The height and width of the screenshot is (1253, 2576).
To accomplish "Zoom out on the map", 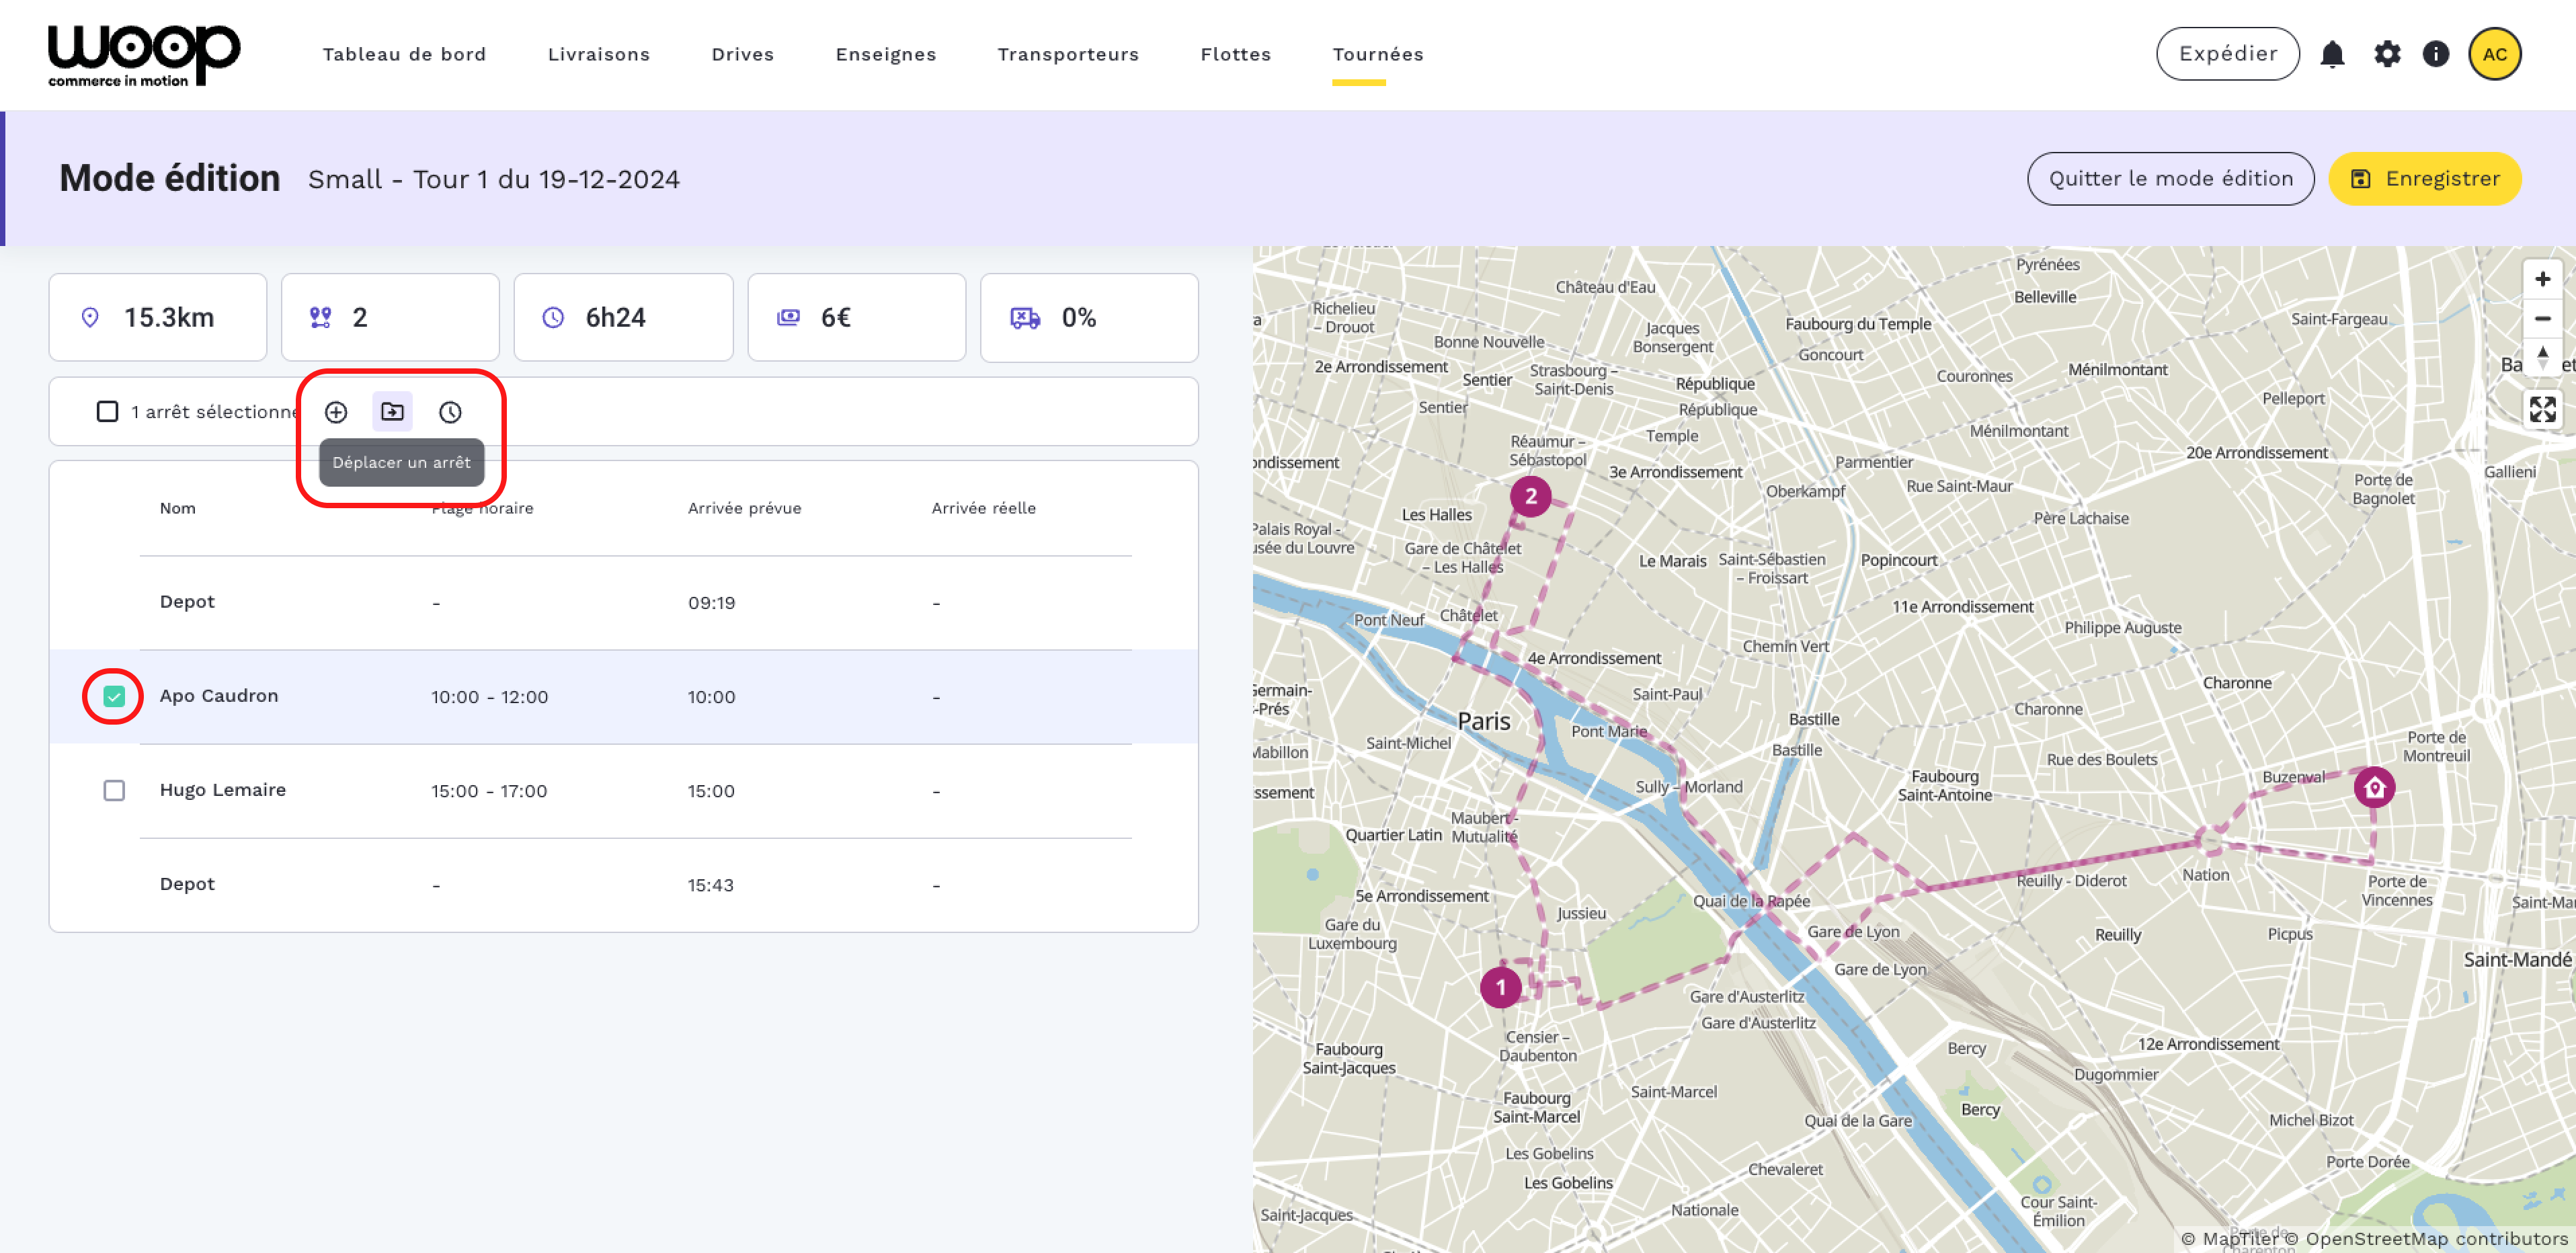I will pos(2542,319).
